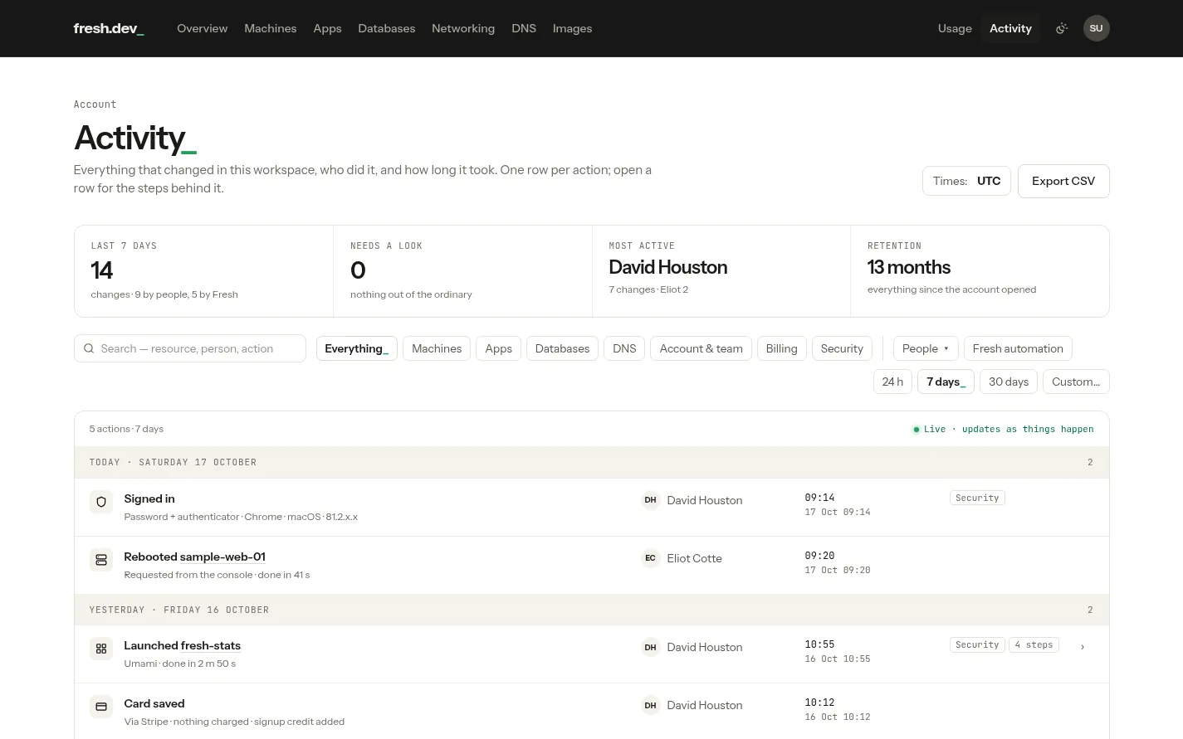Export the activity log as CSV
1183x739 pixels.
(x=1063, y=181)
